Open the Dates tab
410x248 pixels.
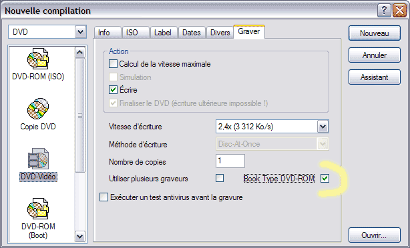point(192,33)
